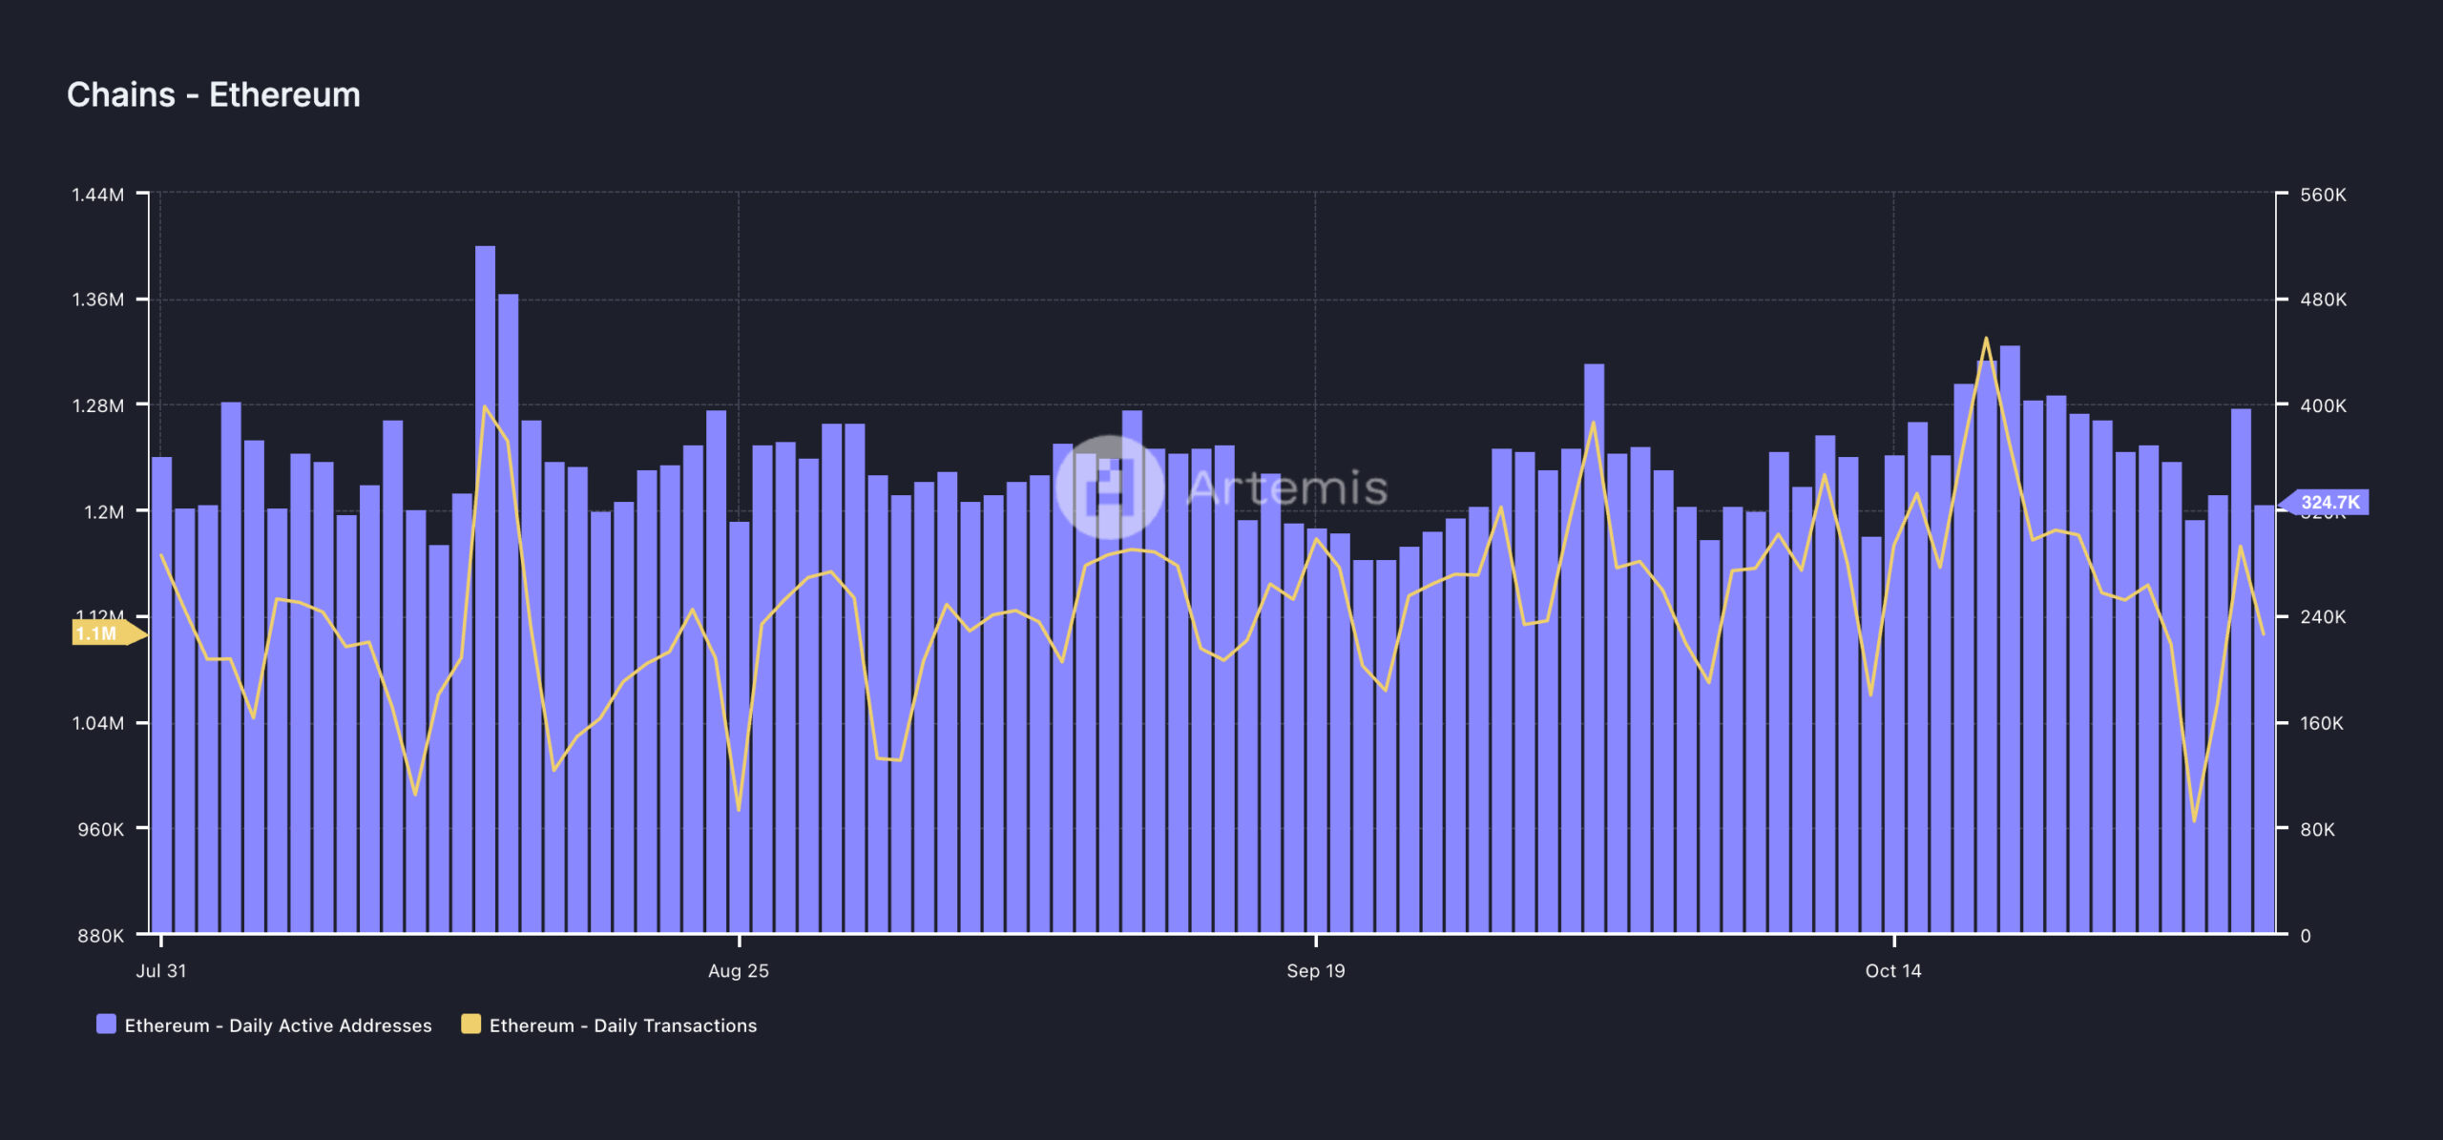Click the Artemis watermark text
Viewport: 2443px width, 1140px height.
[x=1287, y=487]
